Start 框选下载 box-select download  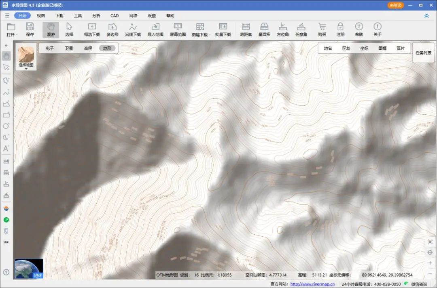coord(92,30)
